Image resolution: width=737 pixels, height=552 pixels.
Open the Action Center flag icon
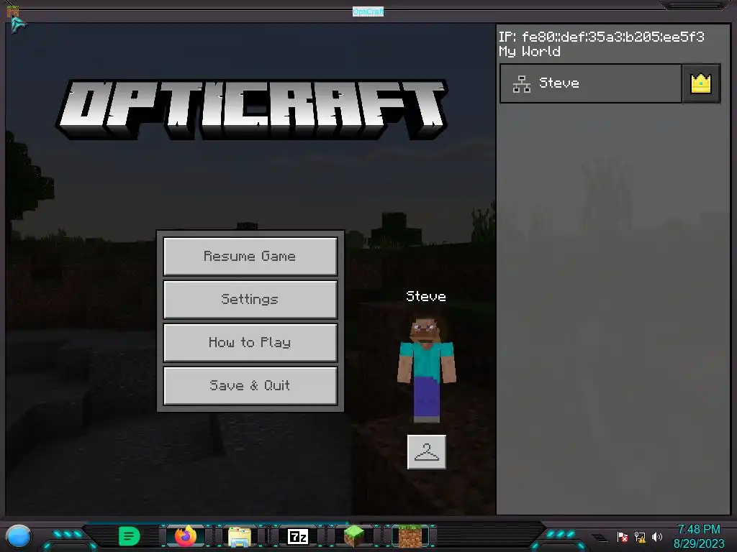(623, 536)
